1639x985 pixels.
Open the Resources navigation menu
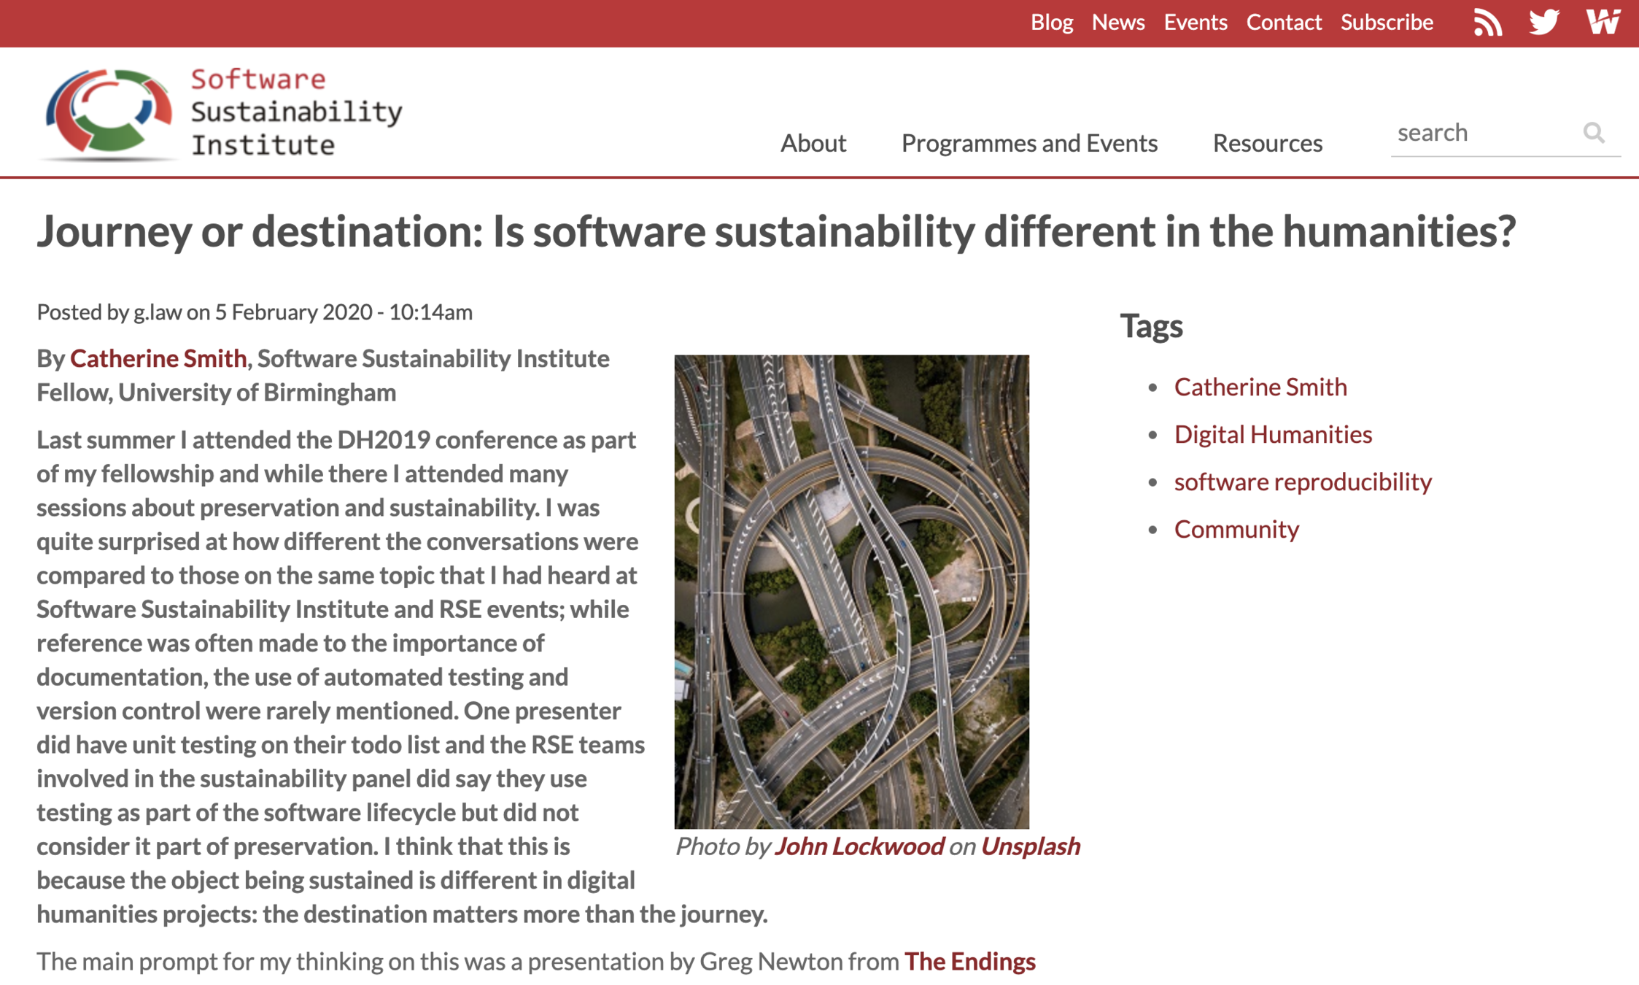pos(1267,143)
